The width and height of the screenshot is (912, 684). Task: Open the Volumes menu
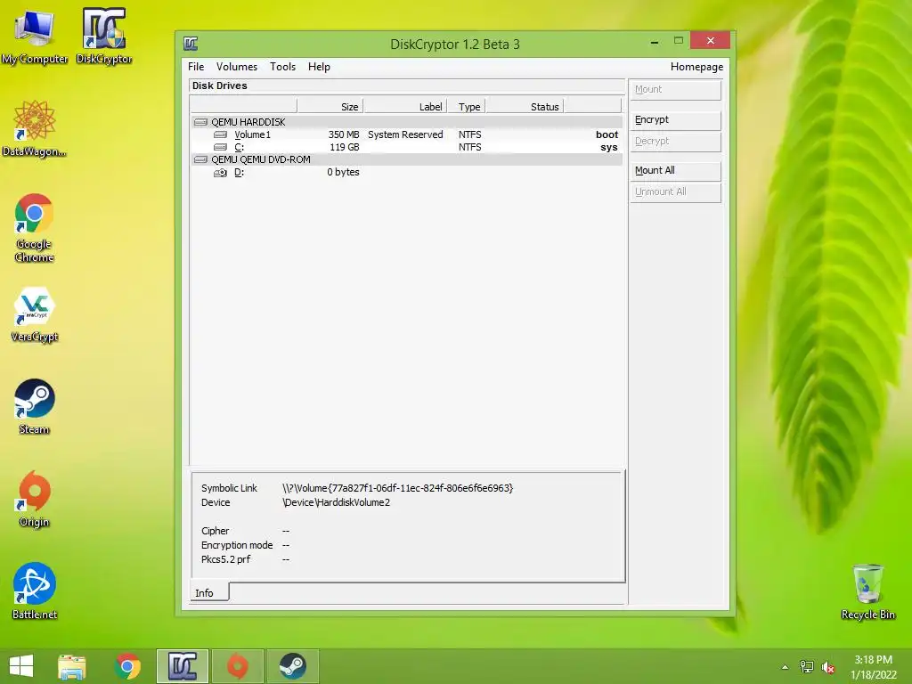[237, 67]
